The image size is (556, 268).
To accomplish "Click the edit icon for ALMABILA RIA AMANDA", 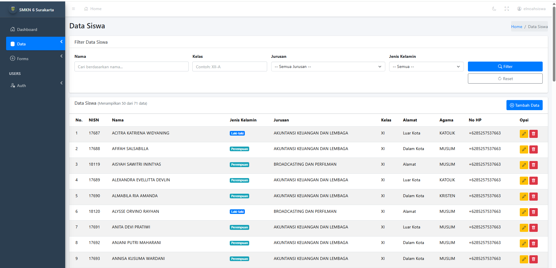I will coord(524,197).
